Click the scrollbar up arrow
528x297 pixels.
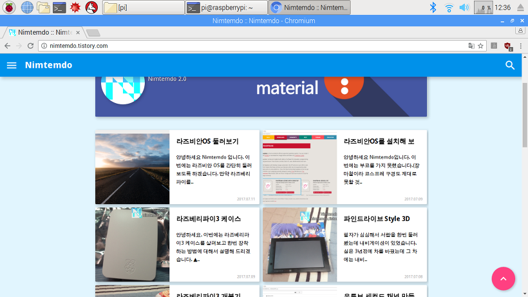[x=525, y=57]
